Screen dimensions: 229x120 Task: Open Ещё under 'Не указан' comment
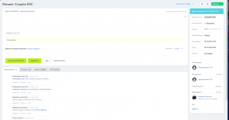point(29,103)
